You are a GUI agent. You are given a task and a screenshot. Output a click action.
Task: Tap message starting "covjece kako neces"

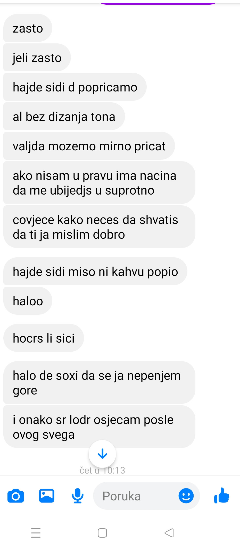[99, 227]
